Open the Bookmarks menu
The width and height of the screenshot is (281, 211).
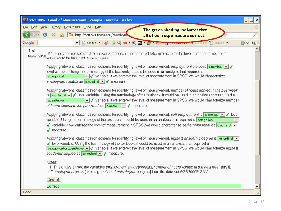point(72,27)
